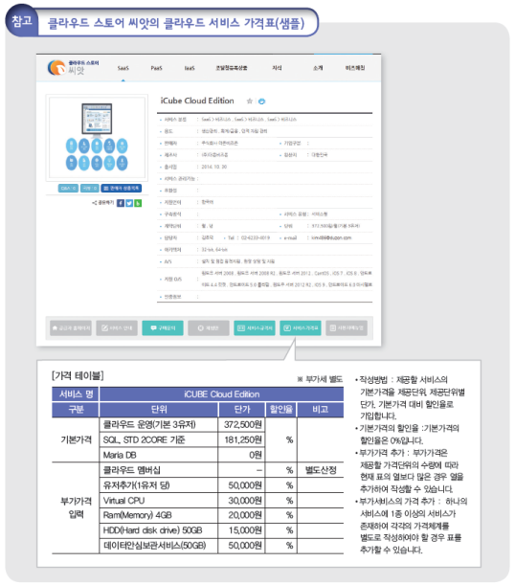Viewport: 515px width, 585px height.
Task: Click the review count button next to Q&A
Action: click(x=90, y=188)
